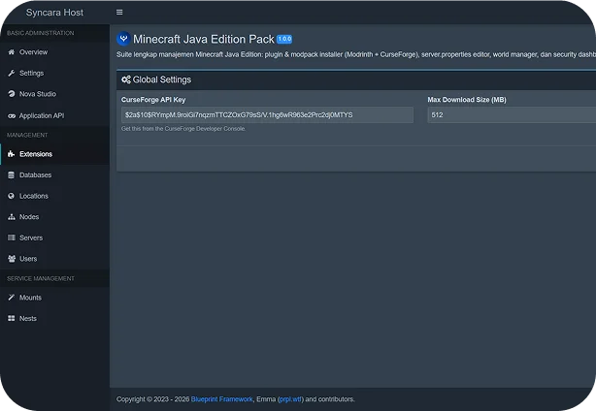The height and width of the screenshot is (411, 596).
Task: Open Mounts under Service Management
Action: point(54,298)
